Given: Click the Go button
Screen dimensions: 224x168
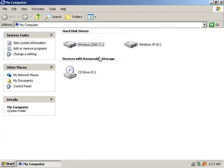Looking at the screenshot, I should point(214,25).
